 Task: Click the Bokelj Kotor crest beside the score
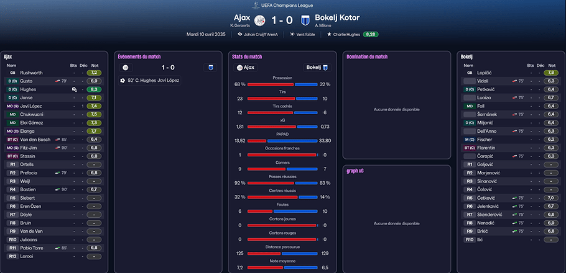point(305,19)
